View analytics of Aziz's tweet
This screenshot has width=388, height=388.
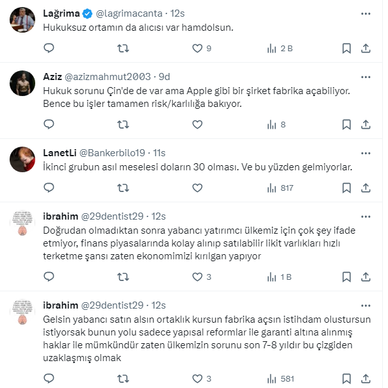click(x=271, y=125)
